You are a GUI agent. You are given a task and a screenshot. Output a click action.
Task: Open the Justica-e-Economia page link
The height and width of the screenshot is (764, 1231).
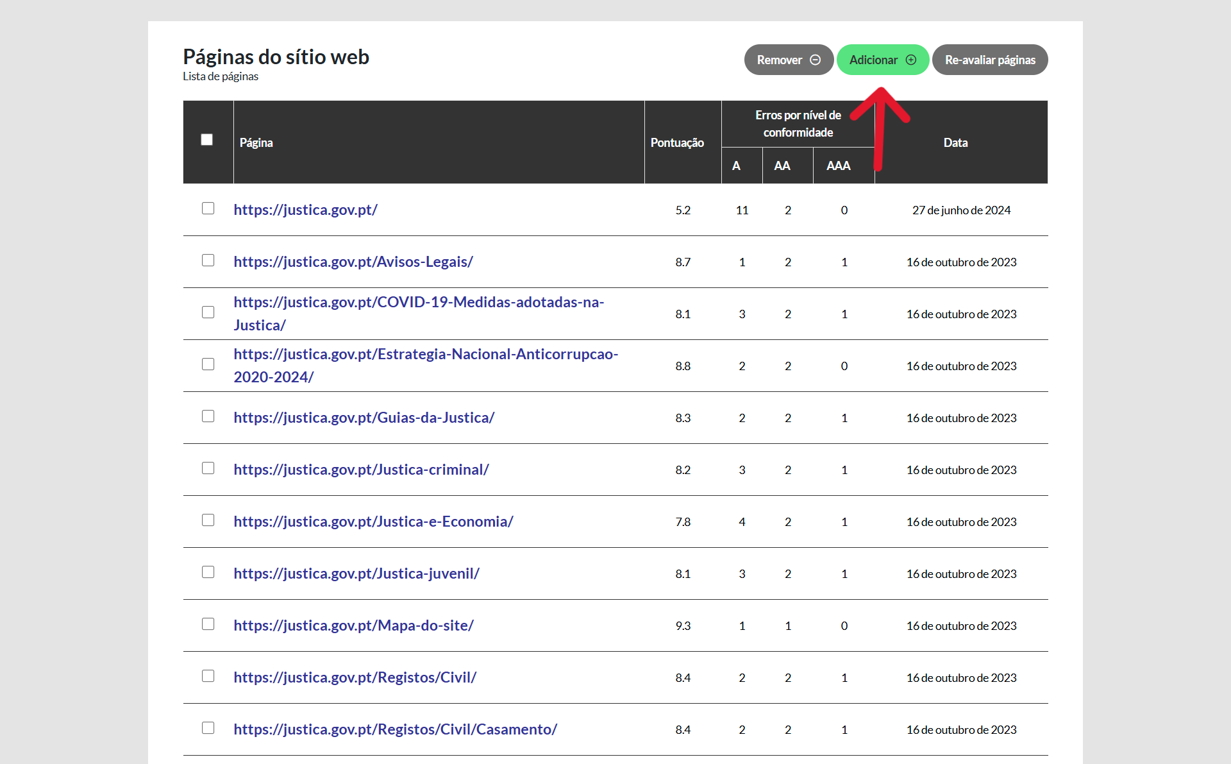click(x=373, y=522)
